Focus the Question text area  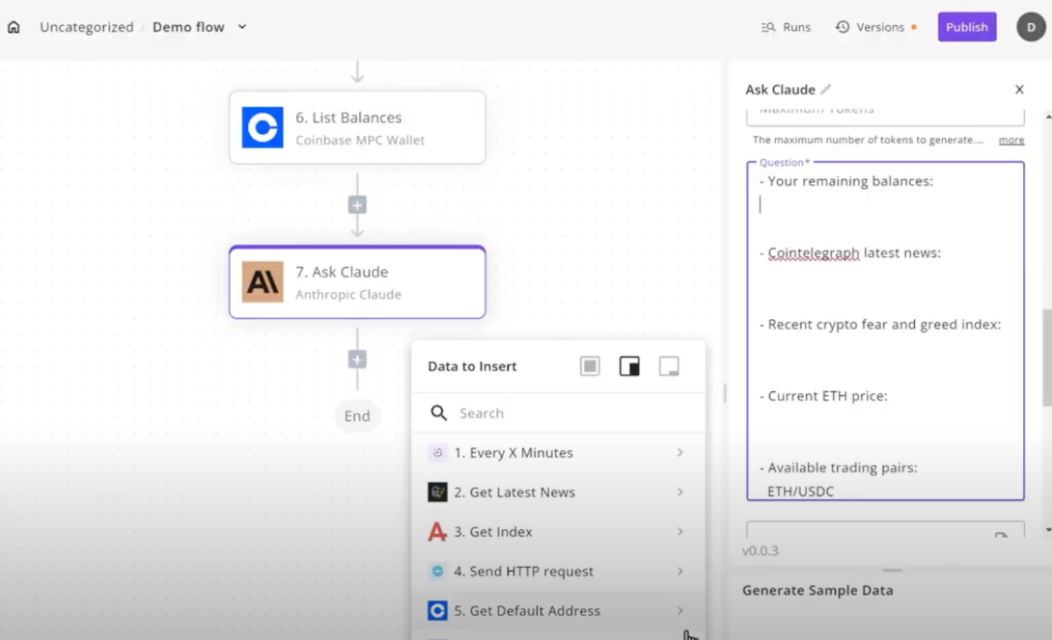(885, 331)
